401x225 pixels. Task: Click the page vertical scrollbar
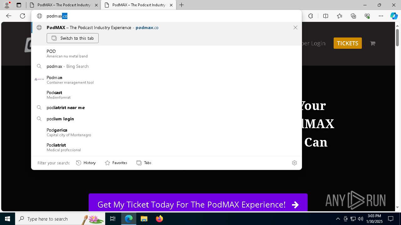398,37
